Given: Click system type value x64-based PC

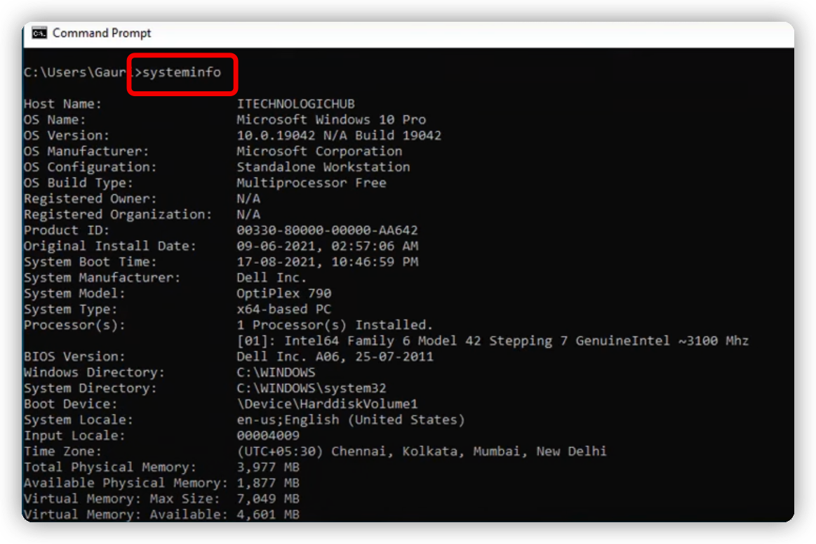Looking at the screenshot, I should click(x=283, y=310).
